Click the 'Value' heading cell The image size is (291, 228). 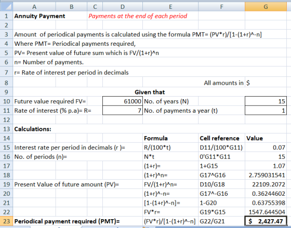[266, 138]
